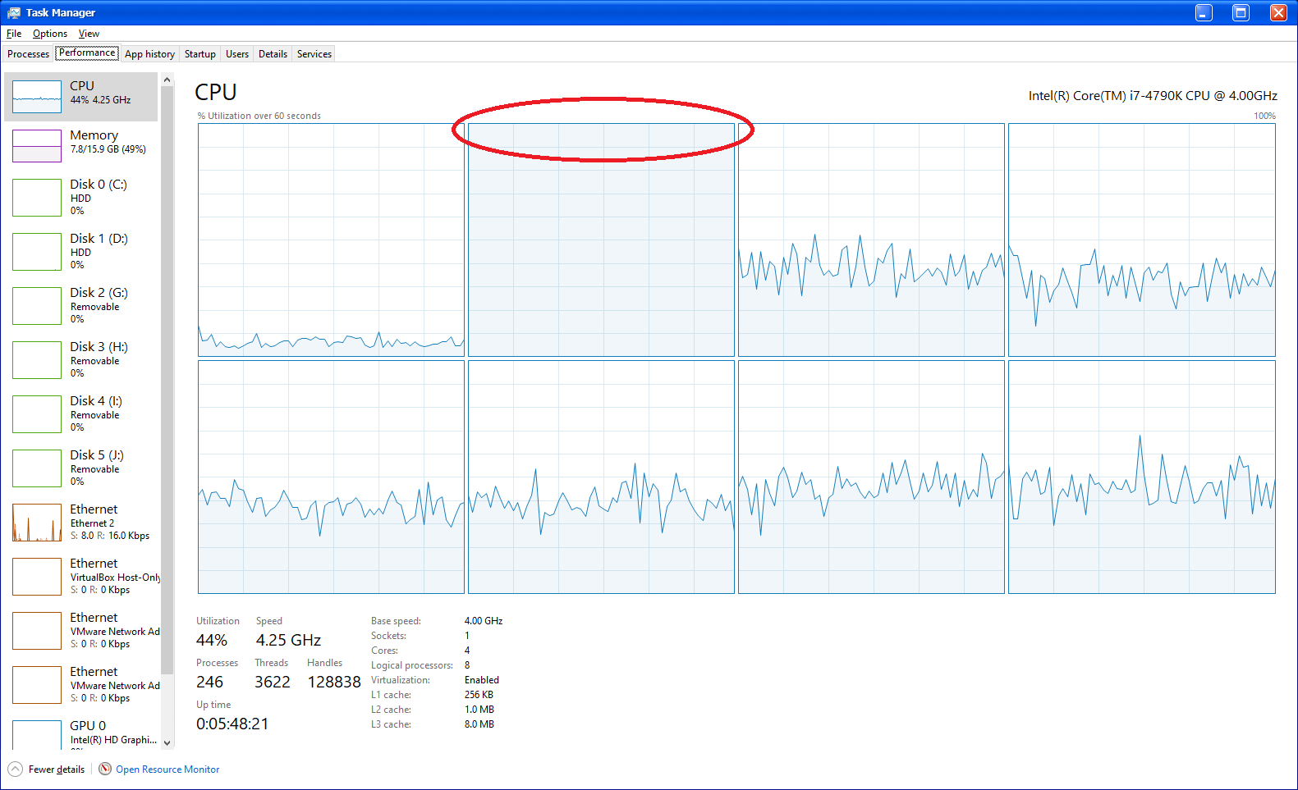Screen dimensions: 1298x790
Task: Select the Memory mini graph thumbnail
Action: 37,146
